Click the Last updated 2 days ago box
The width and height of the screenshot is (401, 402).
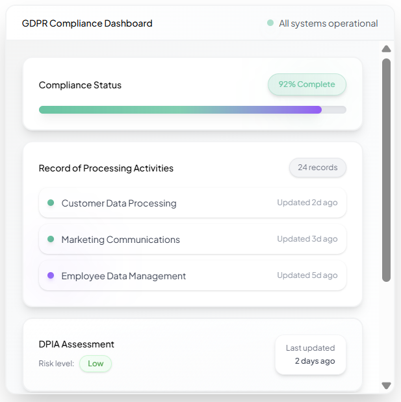tap(311, 355)
